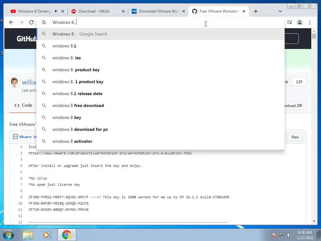Open the clock showing 6:36 AM

pyautogui.click(x=305, y=235)
